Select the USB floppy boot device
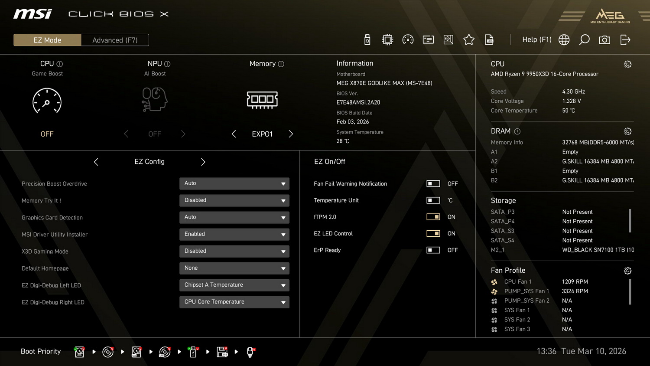Screen dimensions: 650x366 [222, 352]
